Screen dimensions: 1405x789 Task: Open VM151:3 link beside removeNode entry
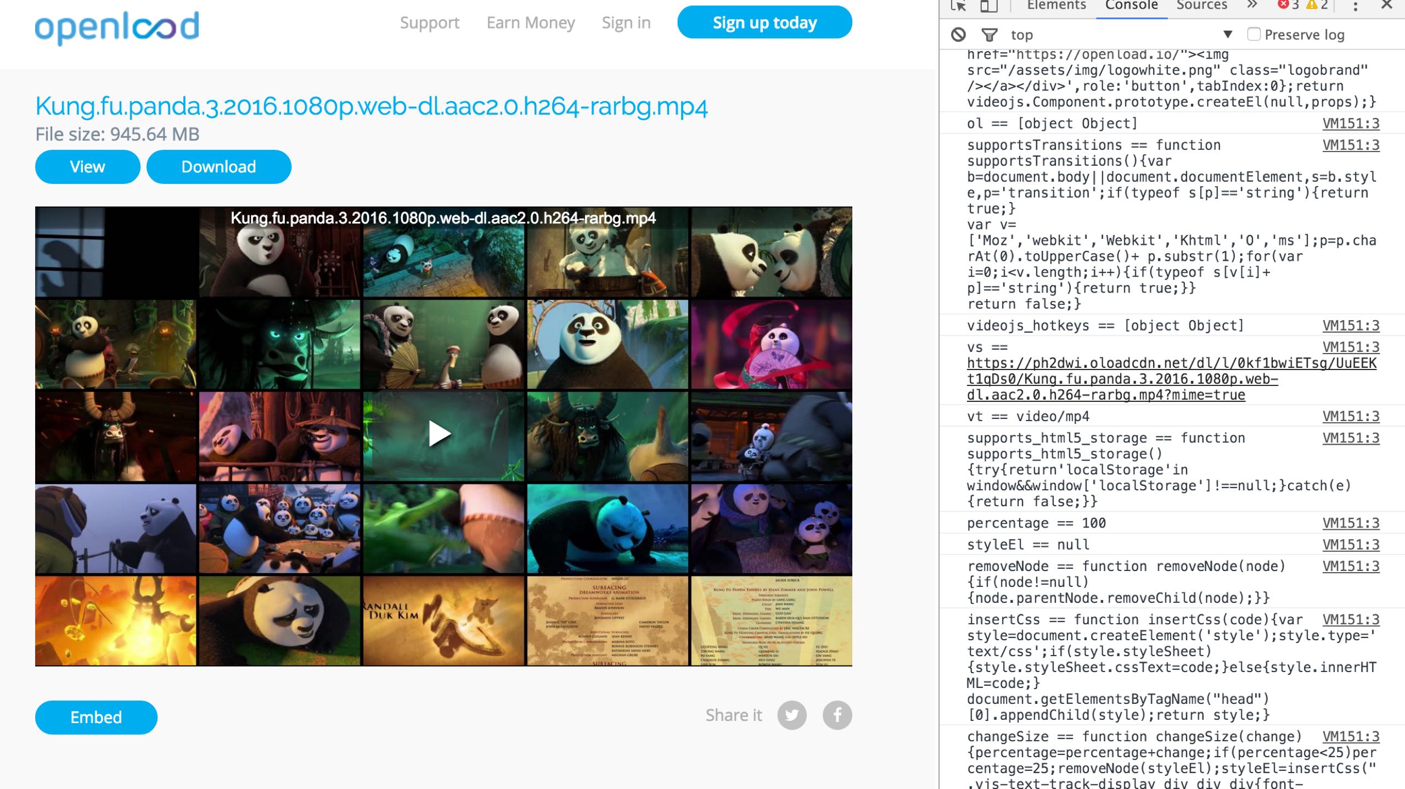coord(1351,566)
